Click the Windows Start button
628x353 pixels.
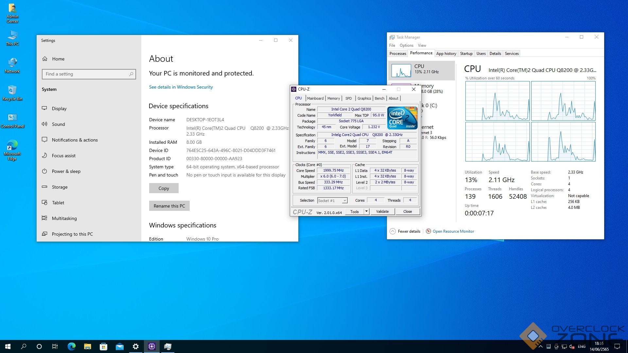(8, 346)
